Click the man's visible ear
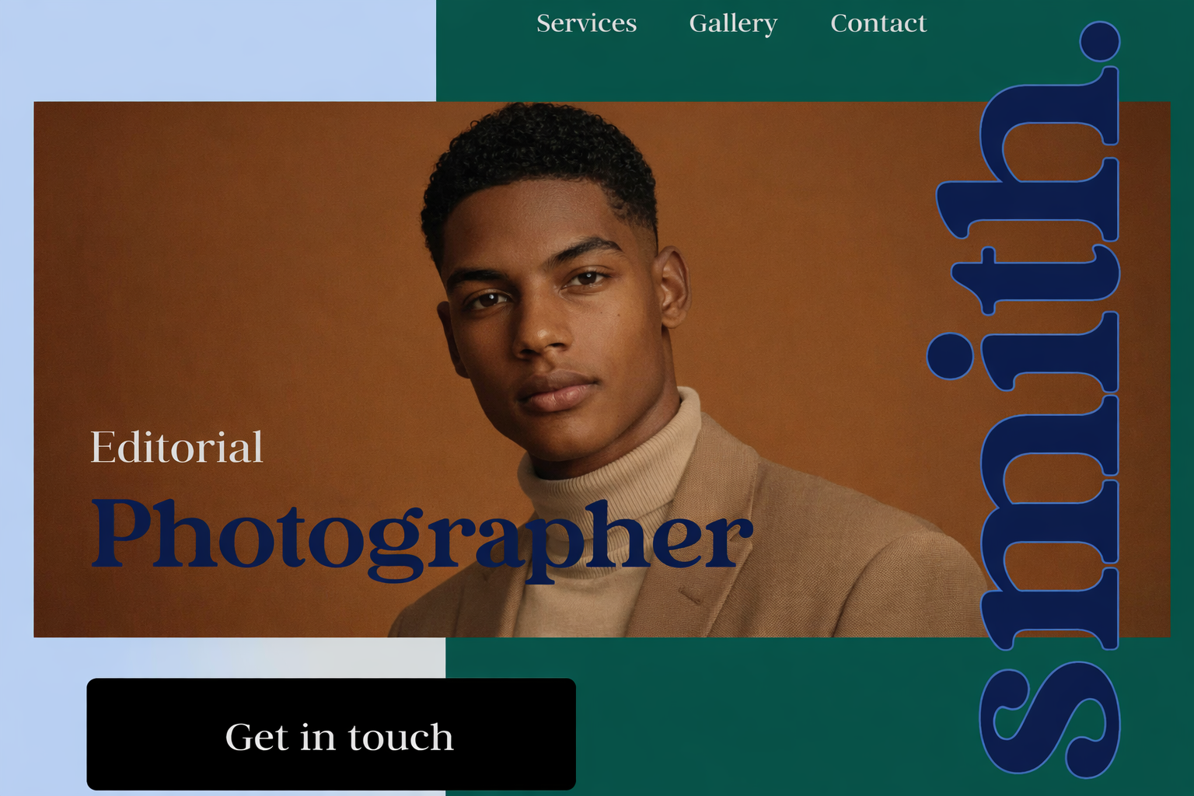The width and height of the screenshot is (1194, 796). tap(673, 287)
